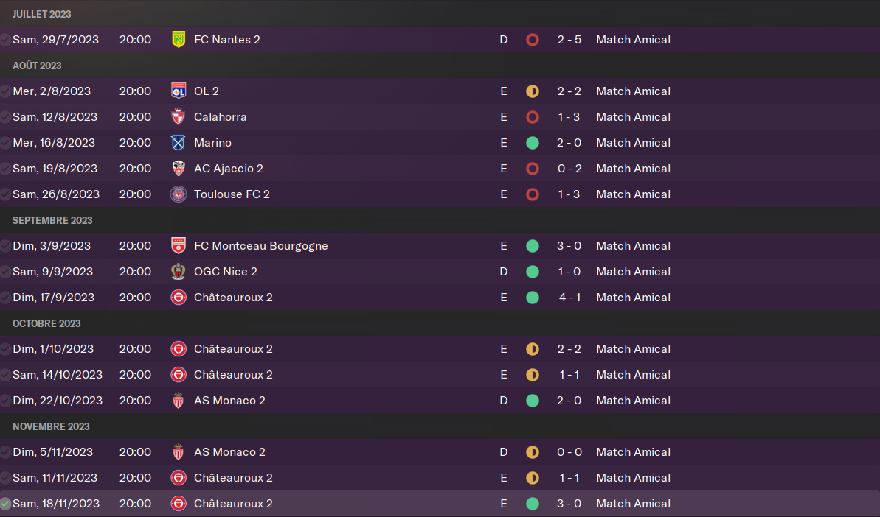Image resolution: width=880 pixels, height=517 pixels.
Task: View the 4 - 1 result on 17/9/2023
Action: click(569, 298)
